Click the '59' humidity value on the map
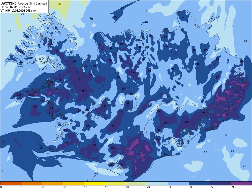The width and height of the screenshot is (252, 189). [60, 5]
